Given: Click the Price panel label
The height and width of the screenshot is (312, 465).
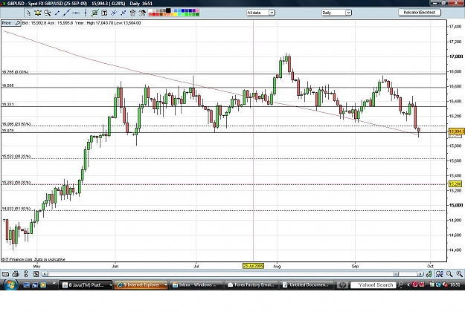Looking at the screenshot, I should pyautogui.click(x=7, y=23).
